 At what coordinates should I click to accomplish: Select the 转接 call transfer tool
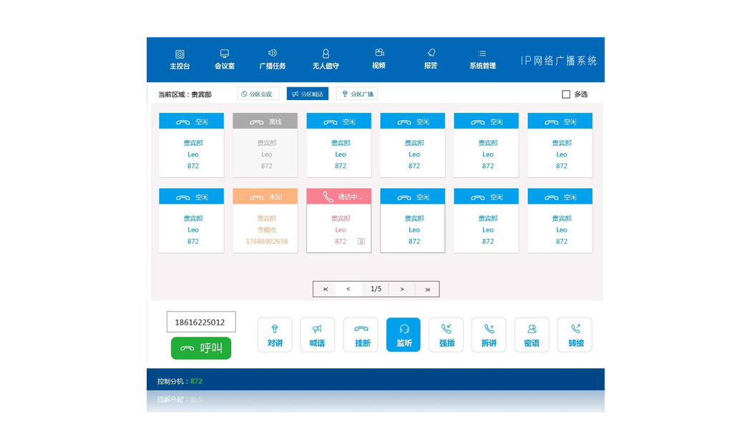(575, 334)
